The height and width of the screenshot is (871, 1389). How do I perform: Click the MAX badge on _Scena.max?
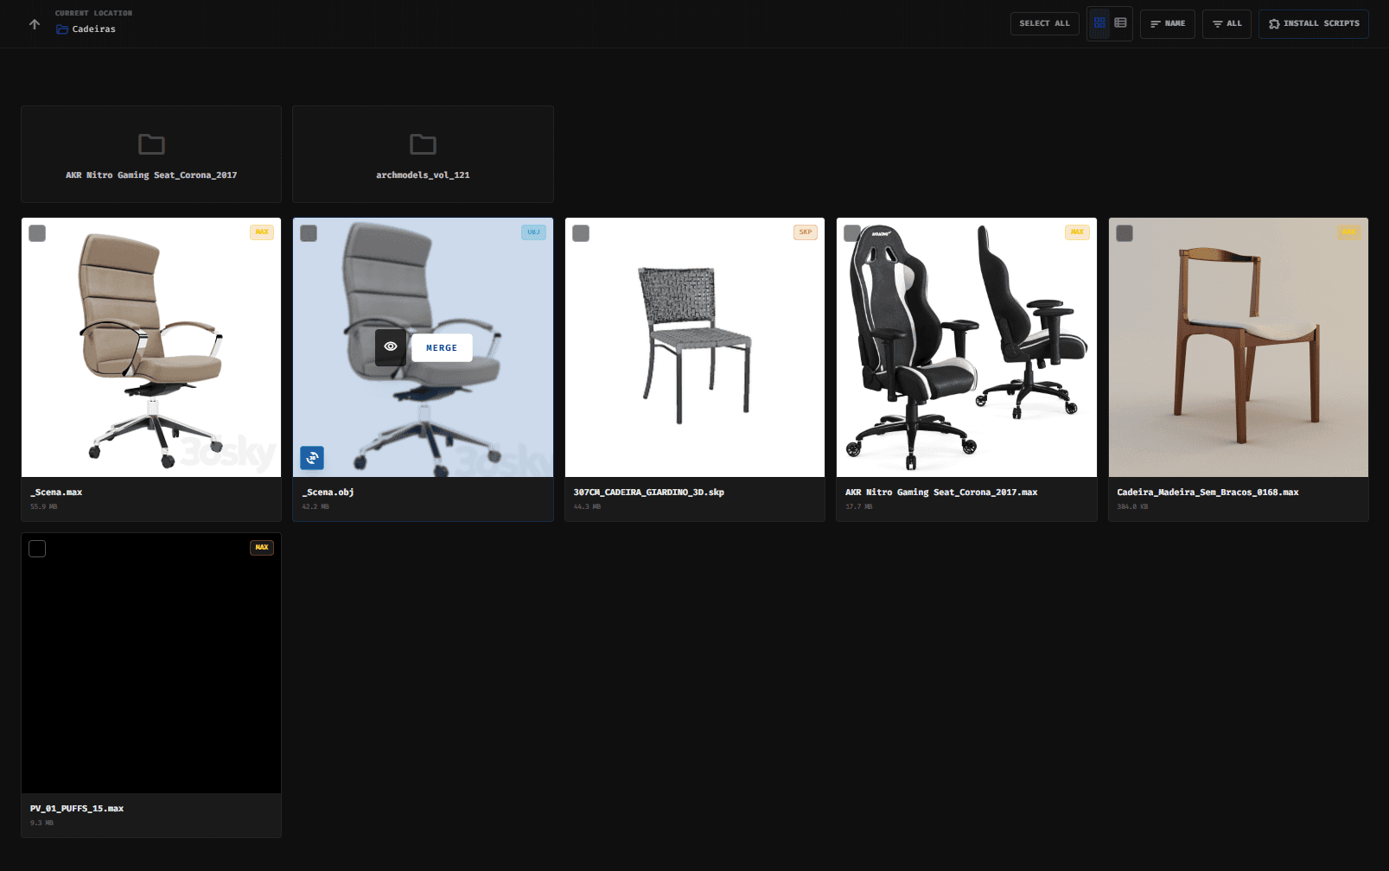pos(262,232)
